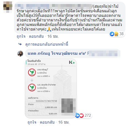Click the blue like reaction on top comment
This screenshot has width=134, height=127.
(112, 34)
